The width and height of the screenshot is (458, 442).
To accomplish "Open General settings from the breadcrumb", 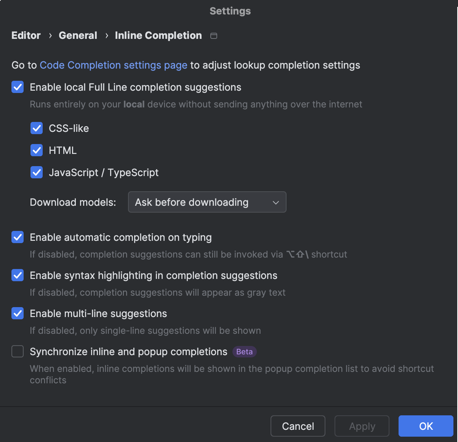I will (x=78, y=35).
